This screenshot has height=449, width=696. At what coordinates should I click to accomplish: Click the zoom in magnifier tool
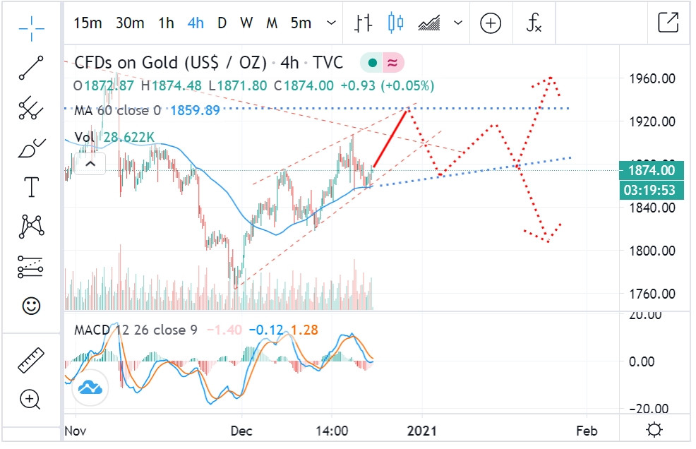pyautogui.click(x=31, y=400)
